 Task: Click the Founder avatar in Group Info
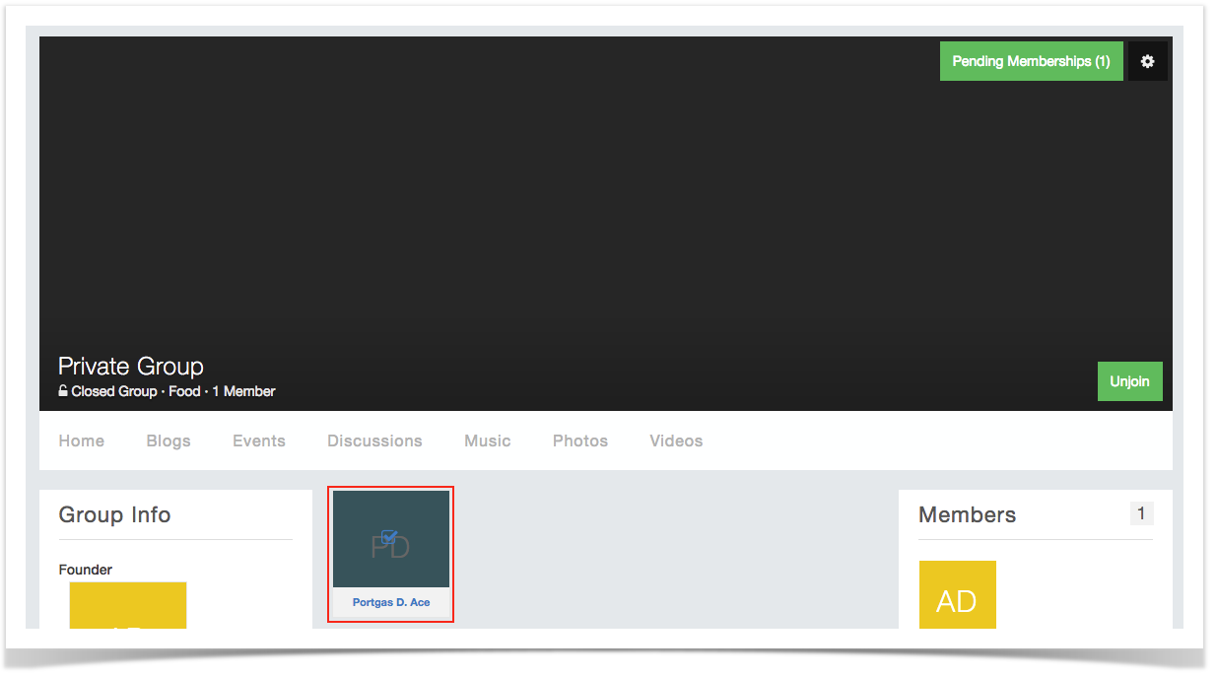coord(127,604)
